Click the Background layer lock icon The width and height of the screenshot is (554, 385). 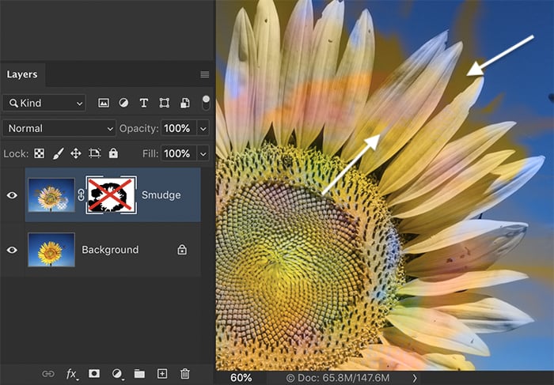(x=182, y=250)
